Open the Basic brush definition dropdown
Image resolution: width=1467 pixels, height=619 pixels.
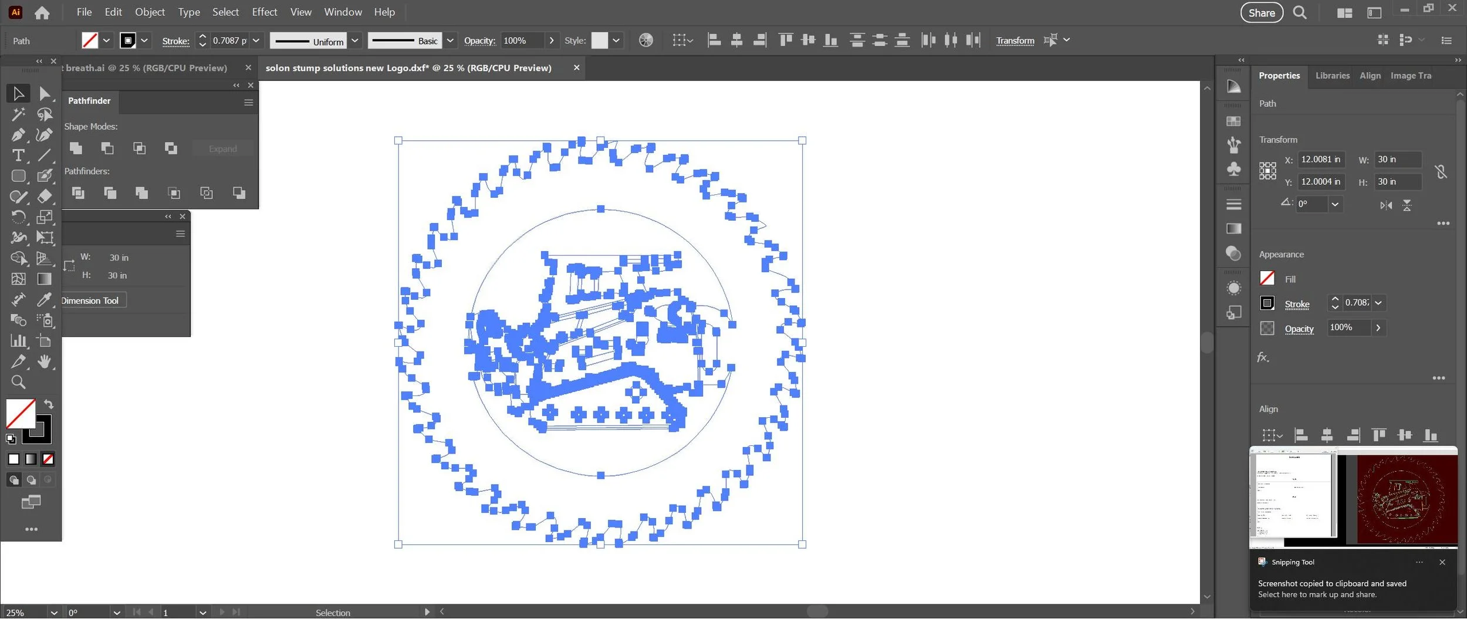450,40
